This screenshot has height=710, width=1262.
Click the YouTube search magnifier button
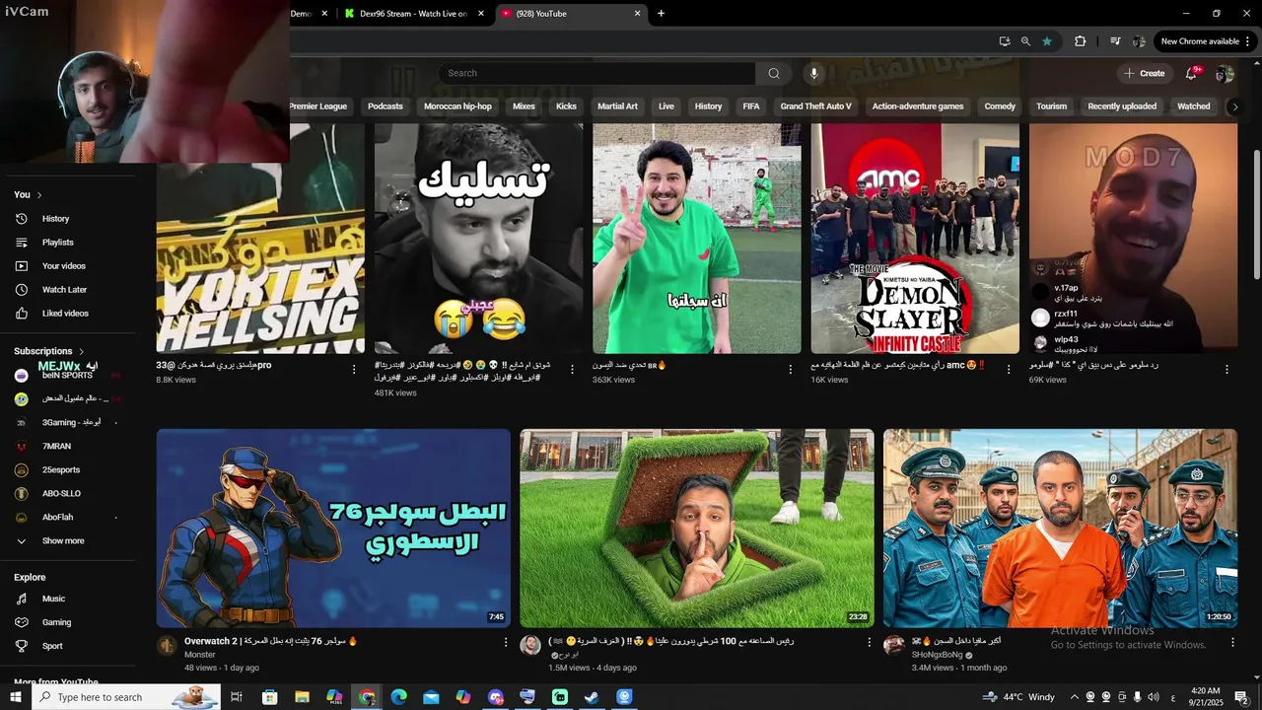(774, 73)
